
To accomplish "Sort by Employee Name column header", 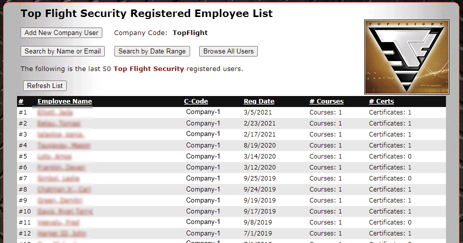I will pyautogui.click(x=65, y=101).
